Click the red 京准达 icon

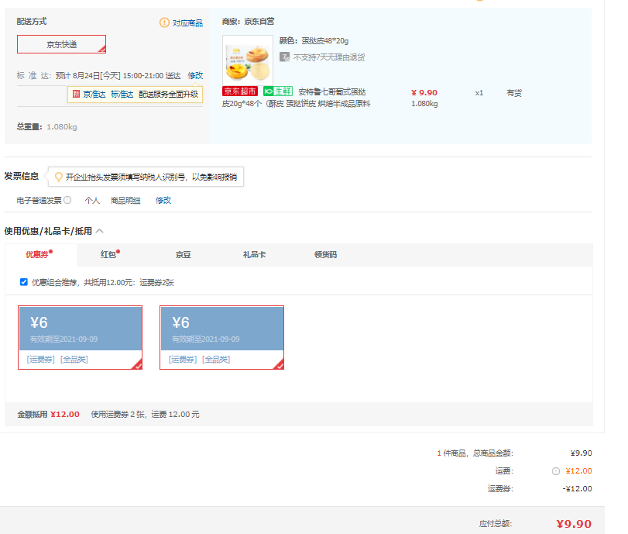click(76, 95)
